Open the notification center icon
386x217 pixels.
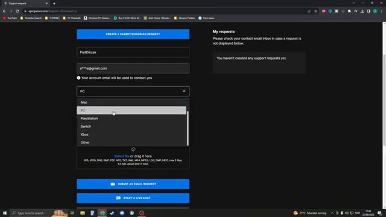point(379,213)
